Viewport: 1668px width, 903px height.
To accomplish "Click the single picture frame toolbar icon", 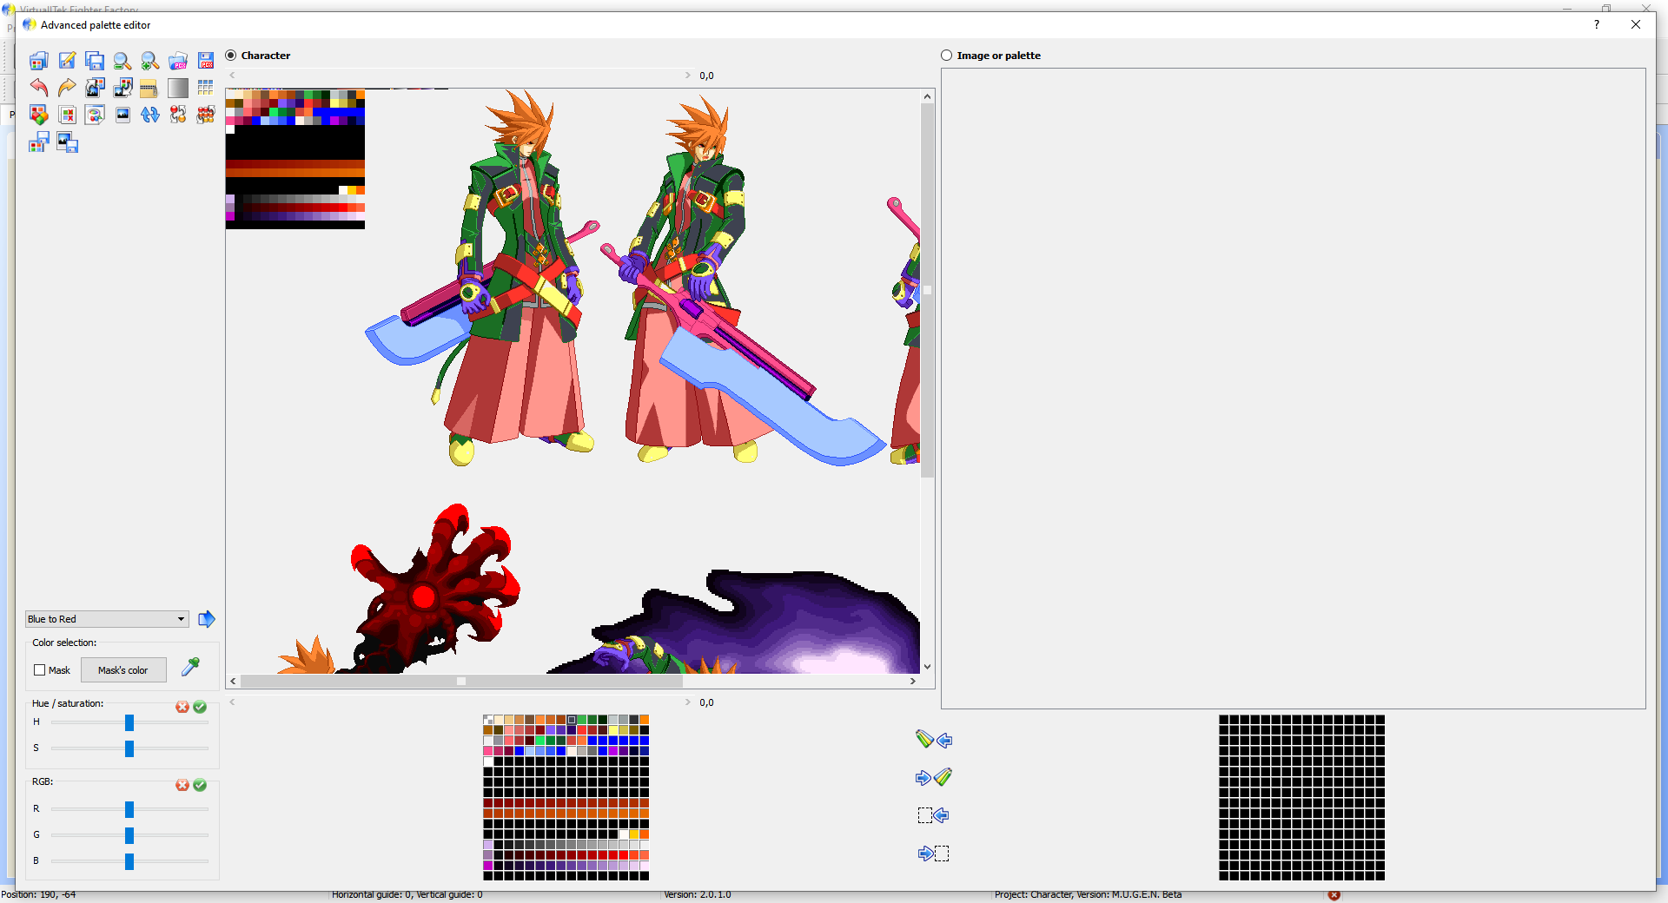I will 122,115.
